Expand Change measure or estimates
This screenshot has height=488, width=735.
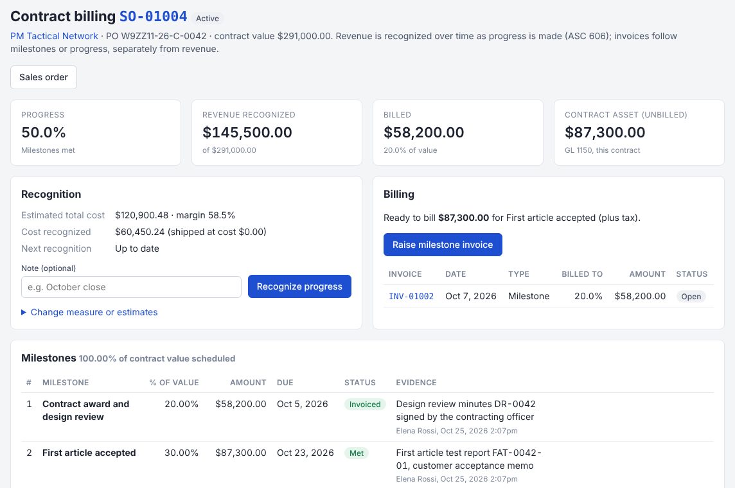coord(89,312)
